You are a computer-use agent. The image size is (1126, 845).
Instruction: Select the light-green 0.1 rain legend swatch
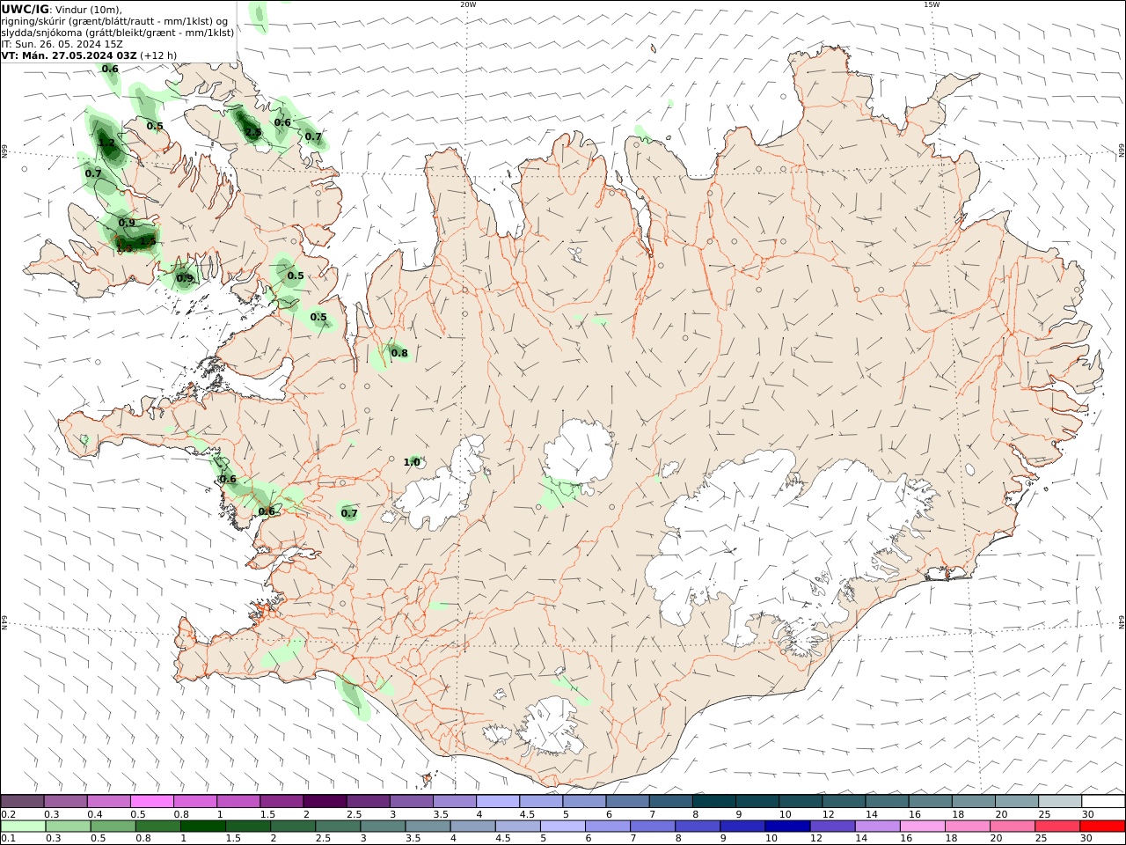coord(23,827)
